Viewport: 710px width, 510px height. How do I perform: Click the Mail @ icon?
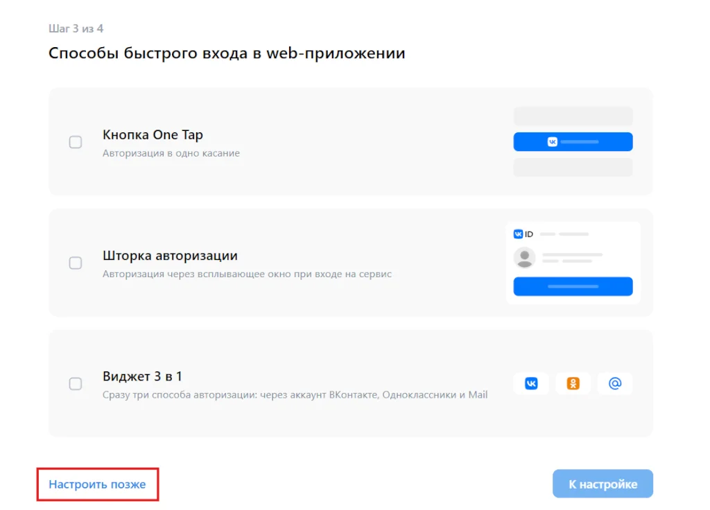(x=614, y=383)
